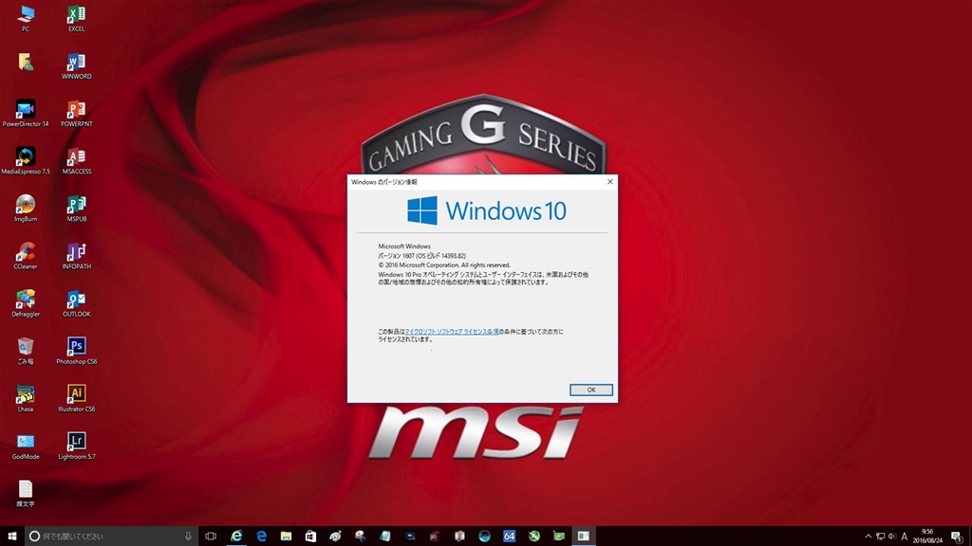Select the Recycle Bin (ごみ箱) icon
972x546 pixels.
[x=26, y=351]
